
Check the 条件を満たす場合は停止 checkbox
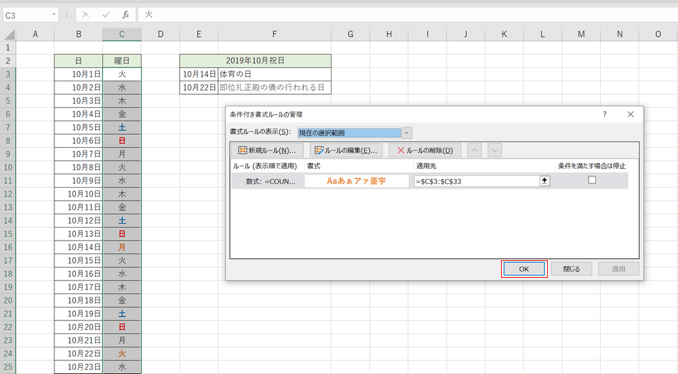coord(592,180)
